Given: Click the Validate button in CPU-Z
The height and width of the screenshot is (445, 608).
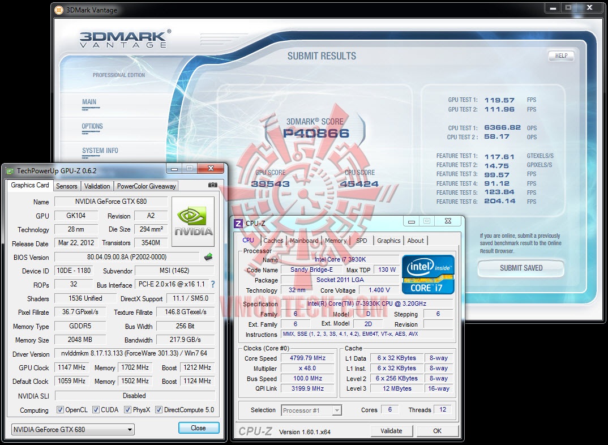Looking at the screenshot, I should click(391, 431).
